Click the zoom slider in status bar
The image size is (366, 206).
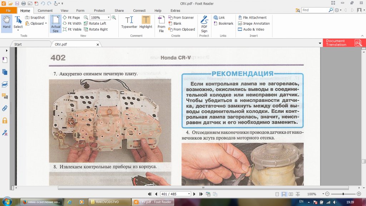(x=343, y=194)
